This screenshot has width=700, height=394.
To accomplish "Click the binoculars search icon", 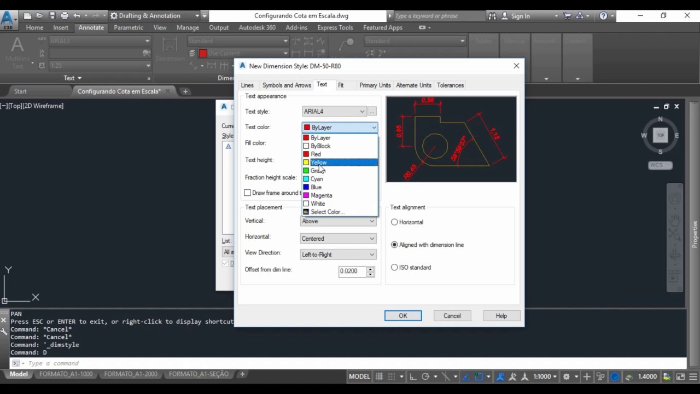I will pos(492,16).
